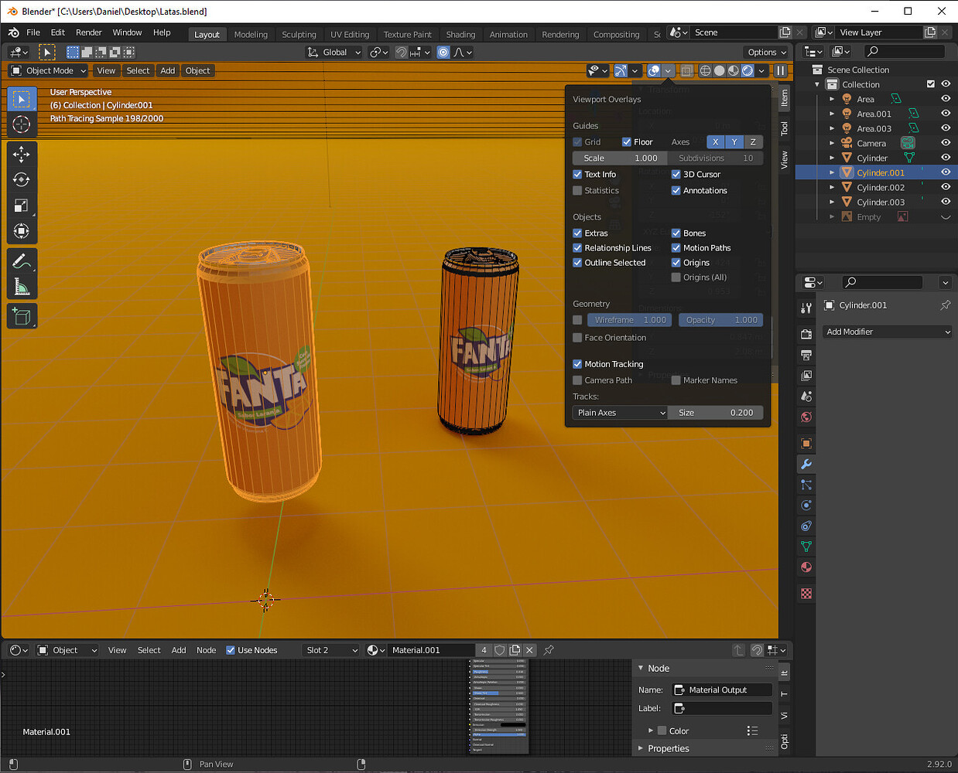958x773 pixels.
Task: Toggle pin on Cylinder.001 properties
Action: click(x=945, y=305)
